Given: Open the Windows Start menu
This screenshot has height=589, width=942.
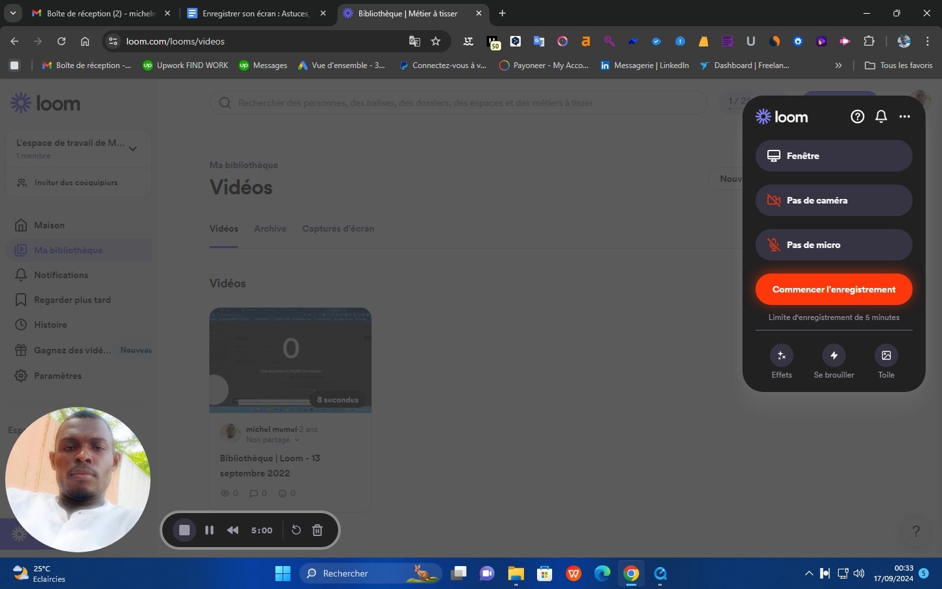Looking at the screenshot, I should pyautogui.click(x=283, y=573).
